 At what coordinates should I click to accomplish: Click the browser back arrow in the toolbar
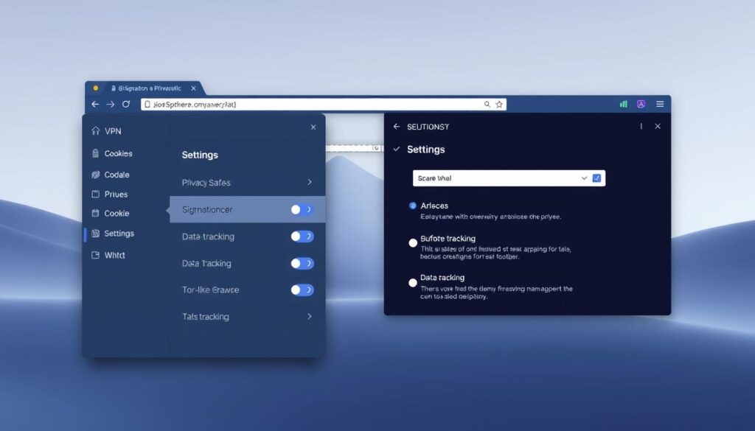click(x=95, y=105)
